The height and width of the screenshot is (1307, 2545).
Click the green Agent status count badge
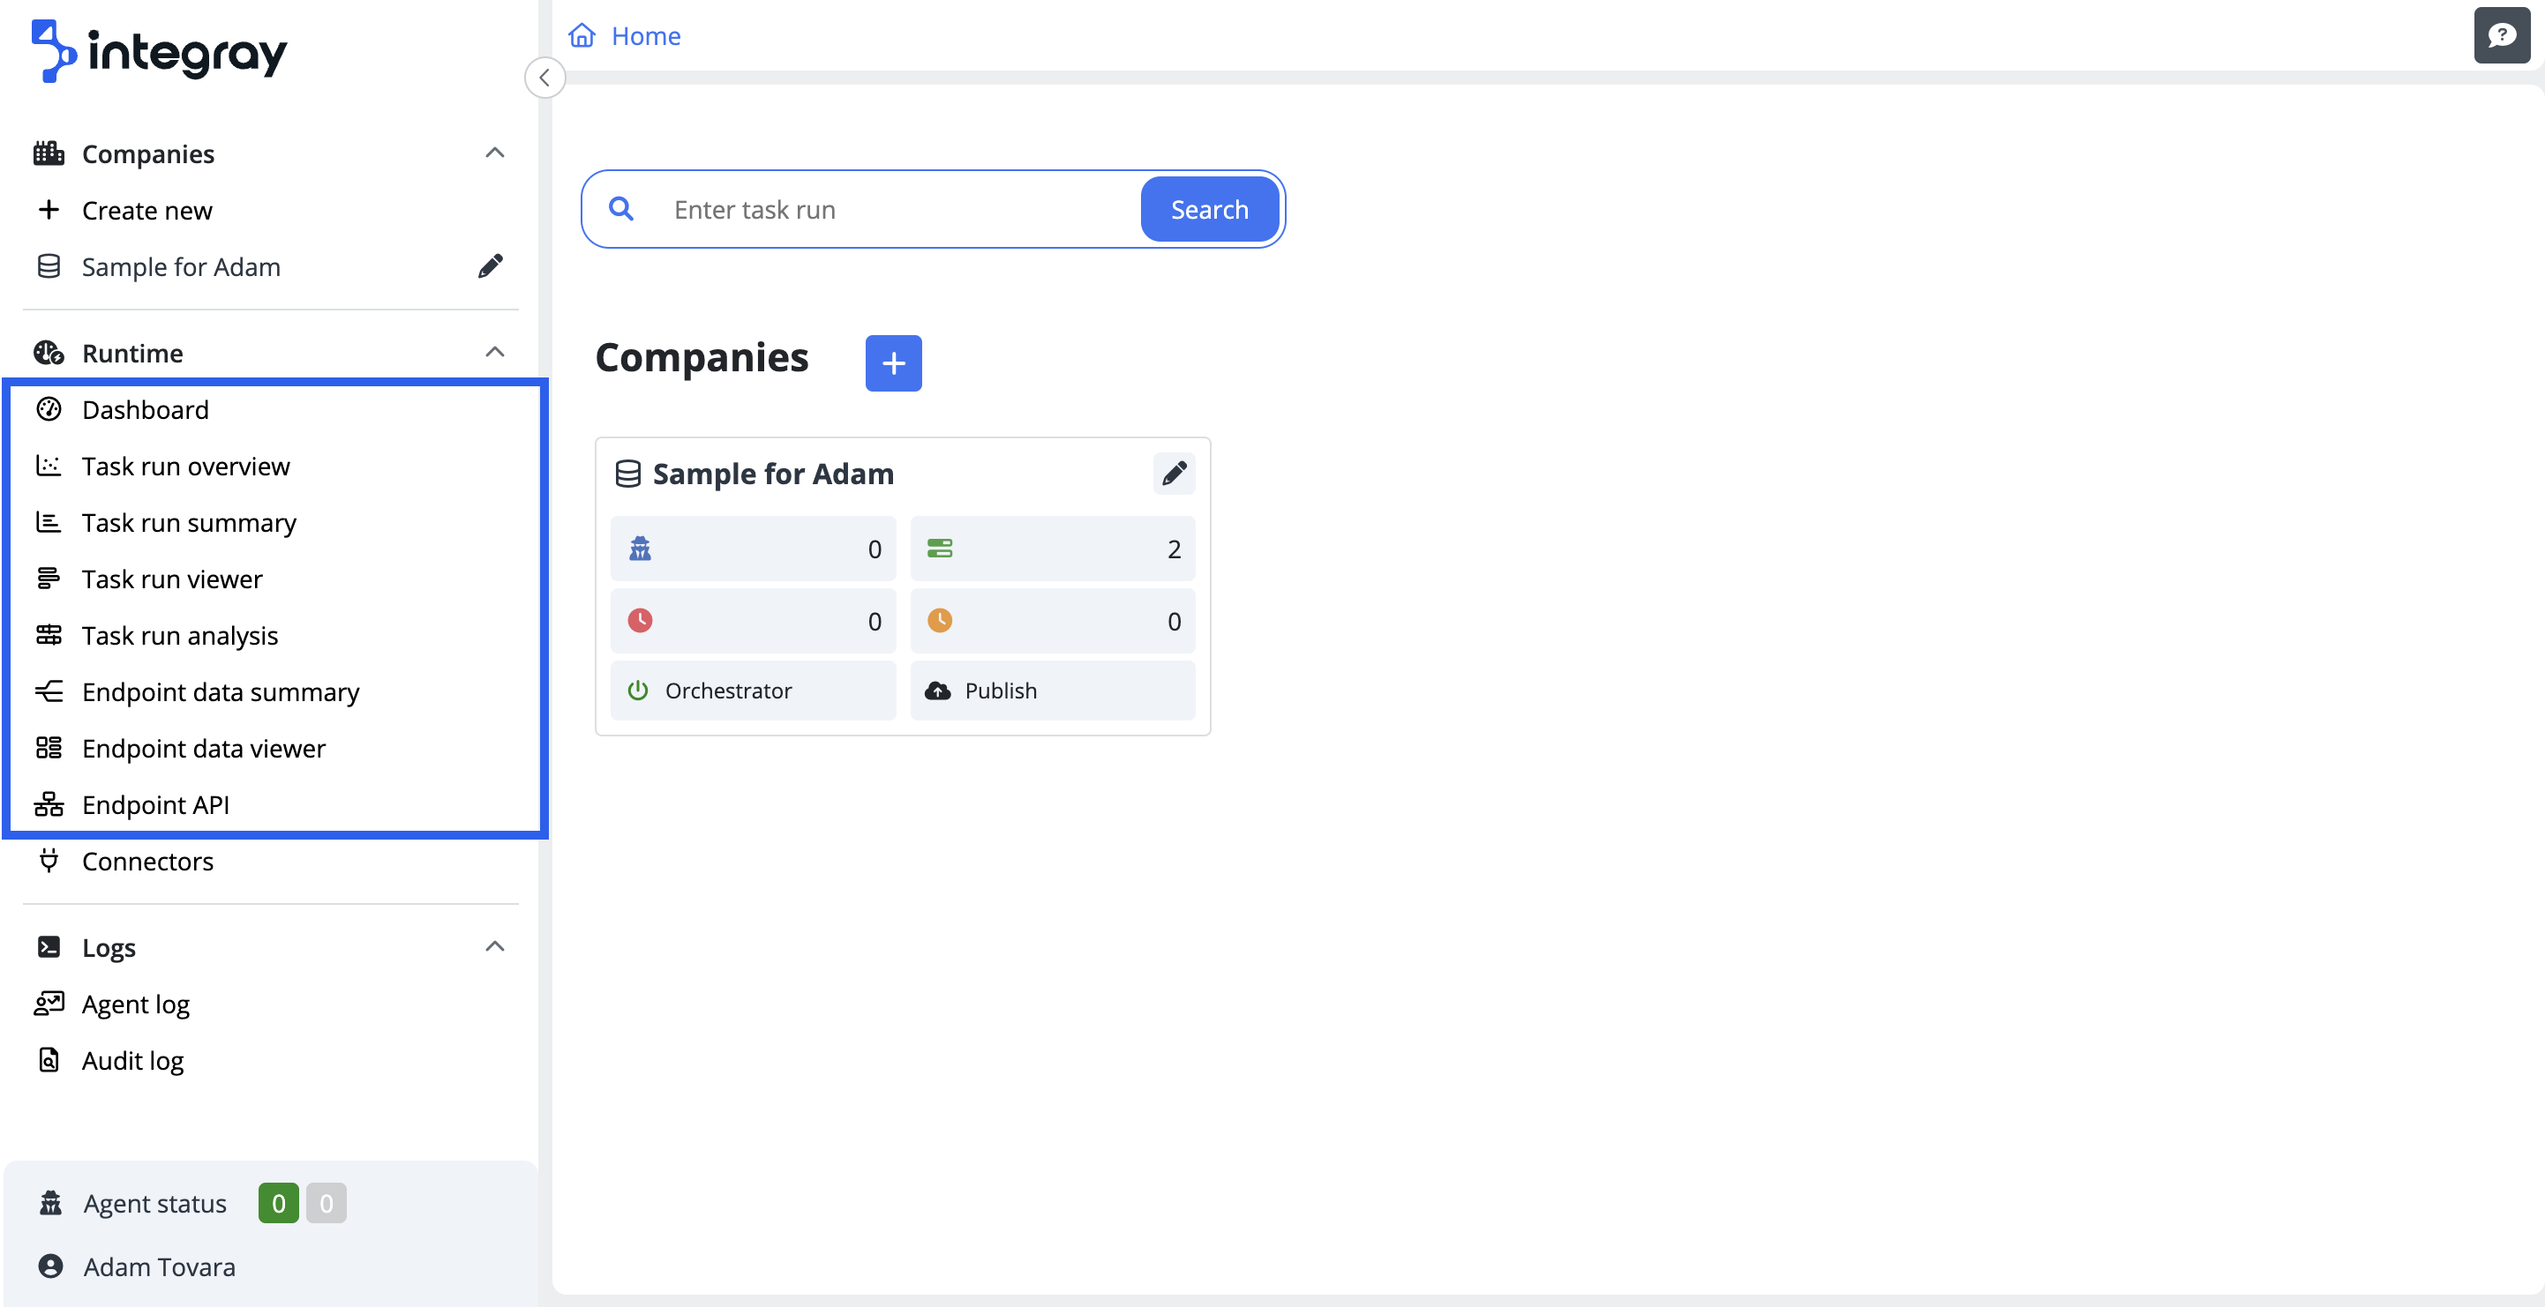coord(278,1203)
